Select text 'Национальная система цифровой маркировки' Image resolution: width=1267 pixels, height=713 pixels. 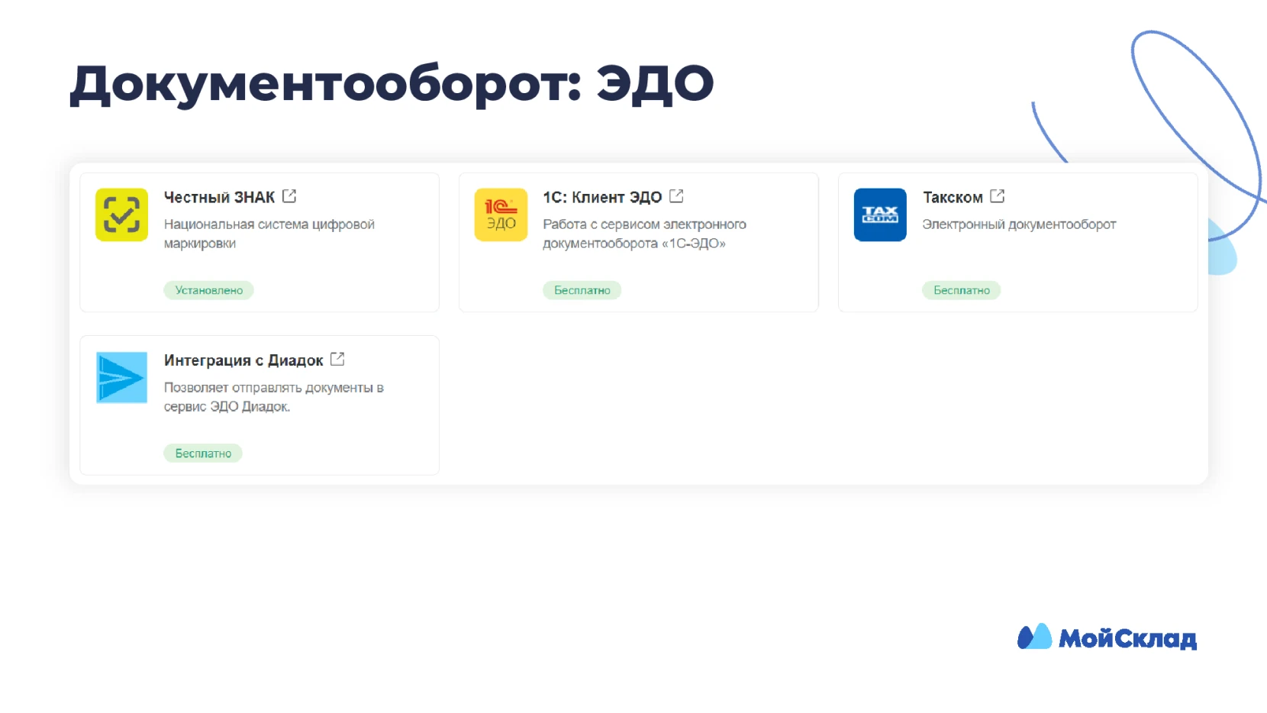point(269,234)
